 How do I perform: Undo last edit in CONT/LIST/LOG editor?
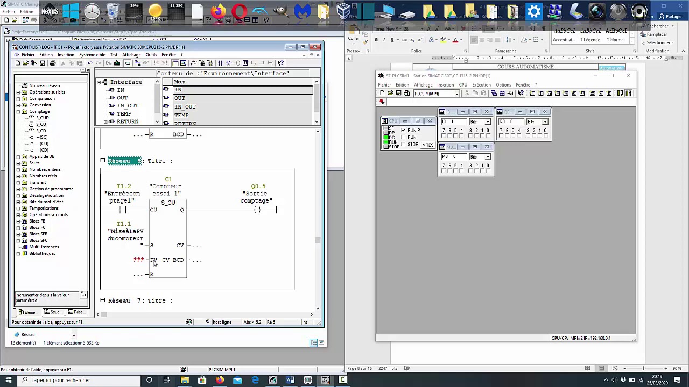pos(89,63)
